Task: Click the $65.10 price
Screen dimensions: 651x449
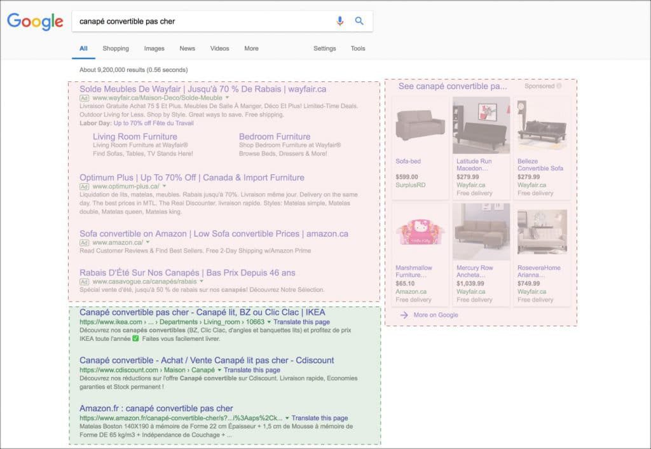Action: pyautogui.click(x=405, y=283)
